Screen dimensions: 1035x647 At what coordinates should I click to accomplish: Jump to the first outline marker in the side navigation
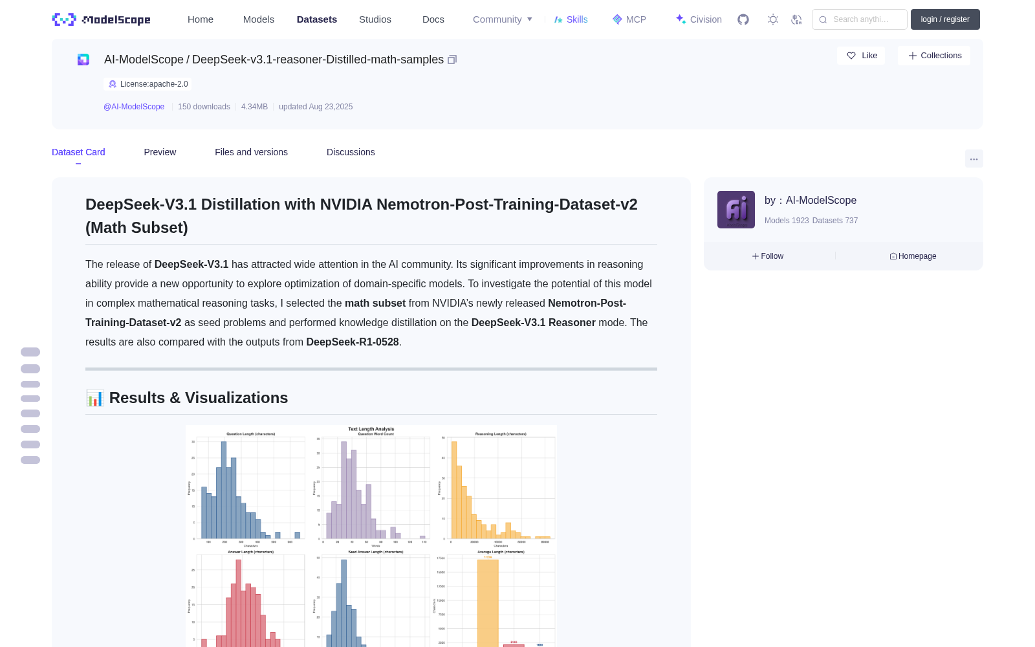click(30, 352)
